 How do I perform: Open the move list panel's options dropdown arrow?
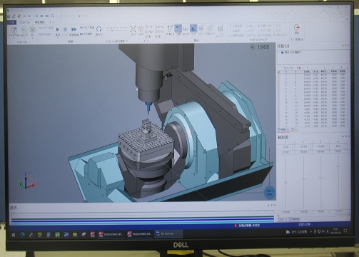click(343, 45)
